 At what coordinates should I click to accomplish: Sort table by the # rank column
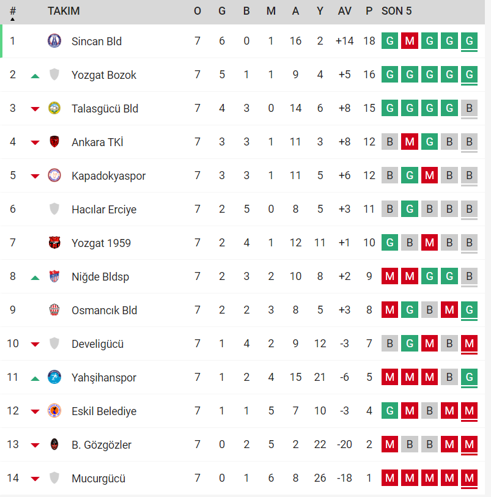coord(12,12)
